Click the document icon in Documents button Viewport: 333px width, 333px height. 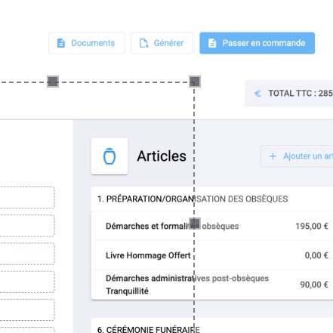coord(61,43)
